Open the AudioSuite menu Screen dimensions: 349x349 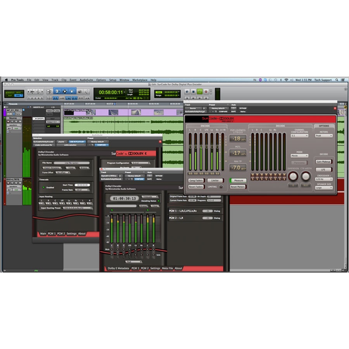pos(86,80)
